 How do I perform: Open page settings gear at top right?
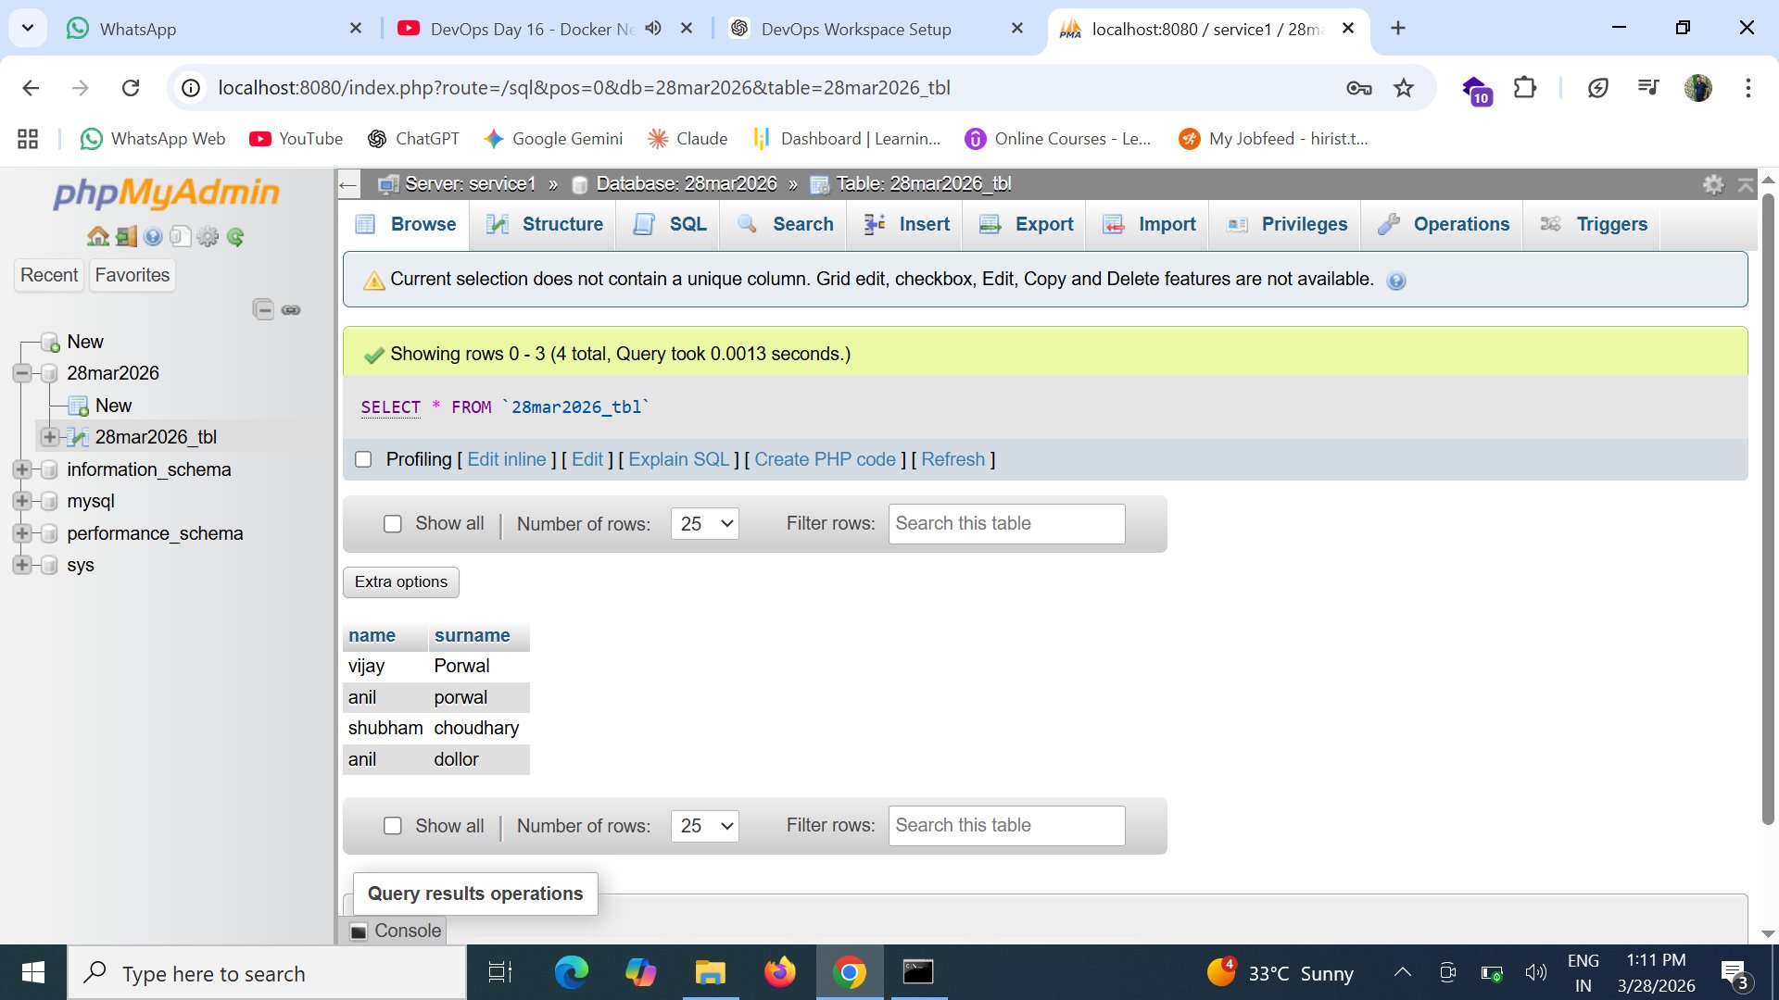[x=1713, y=184]
